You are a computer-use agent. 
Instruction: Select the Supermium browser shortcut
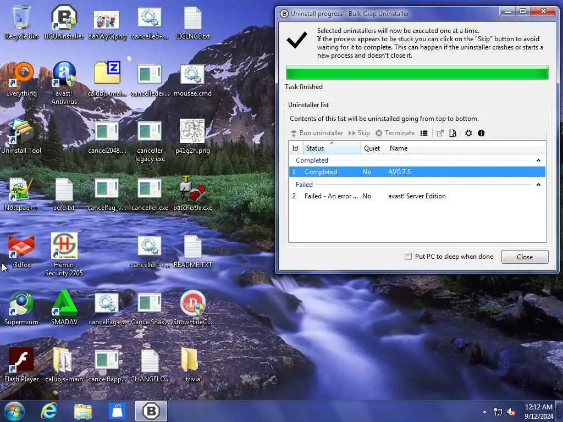point(21,309)
